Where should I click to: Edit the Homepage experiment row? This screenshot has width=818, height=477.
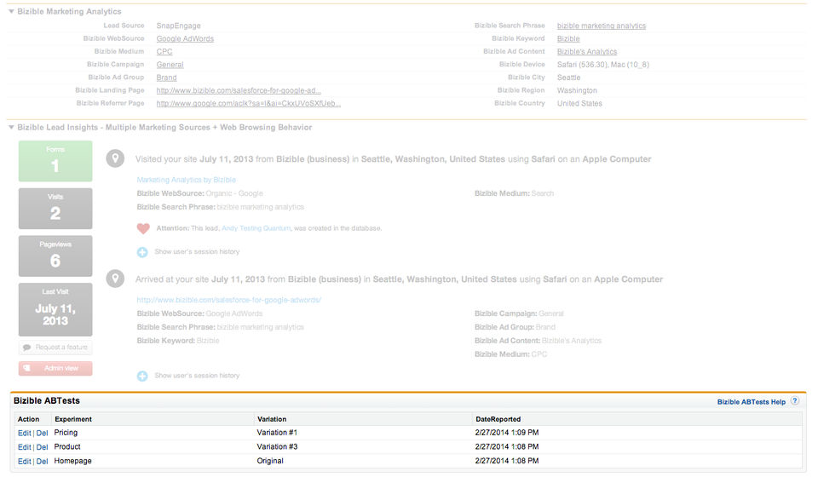tap(24, 462)
